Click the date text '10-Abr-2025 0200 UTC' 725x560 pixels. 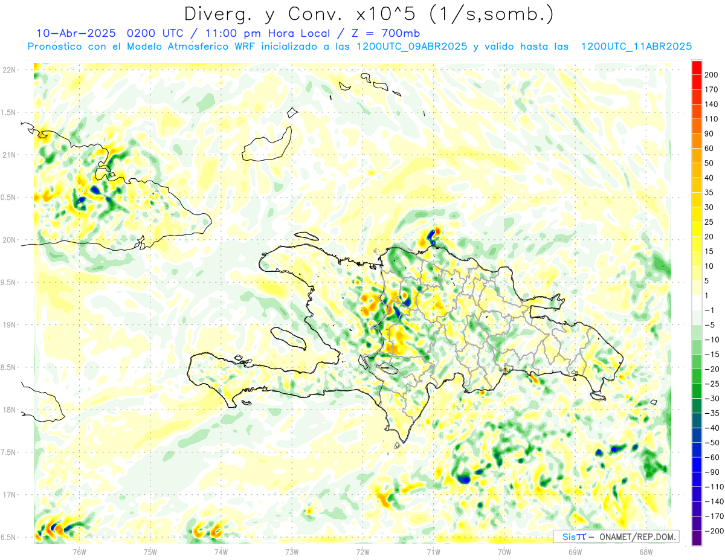(106, 33)
